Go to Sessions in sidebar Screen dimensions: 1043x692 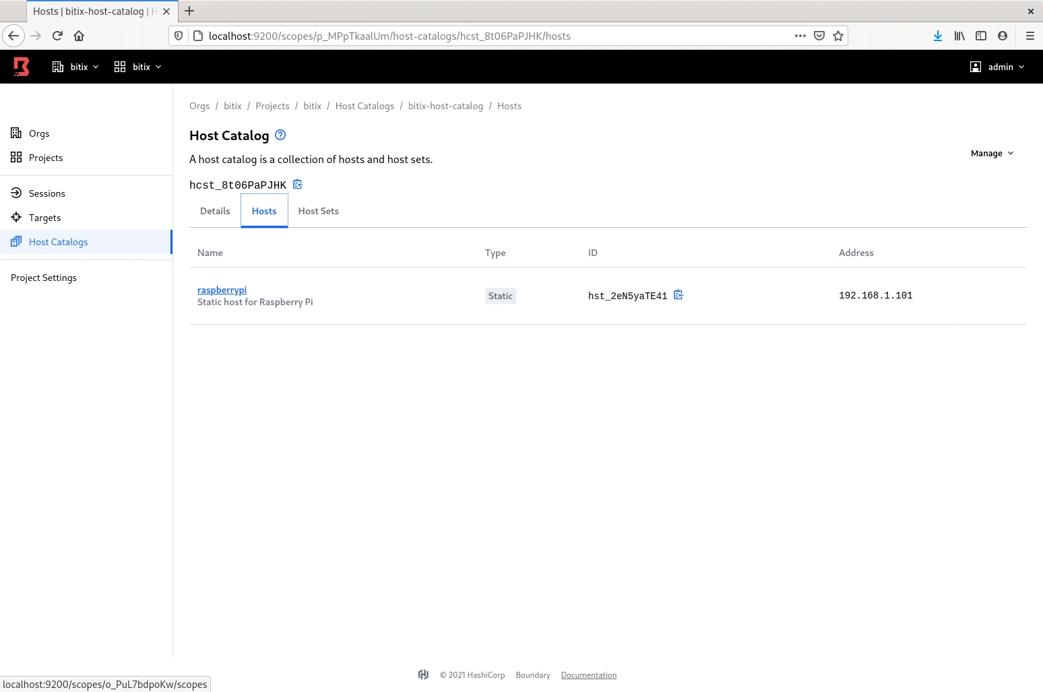tap(46, 193)
